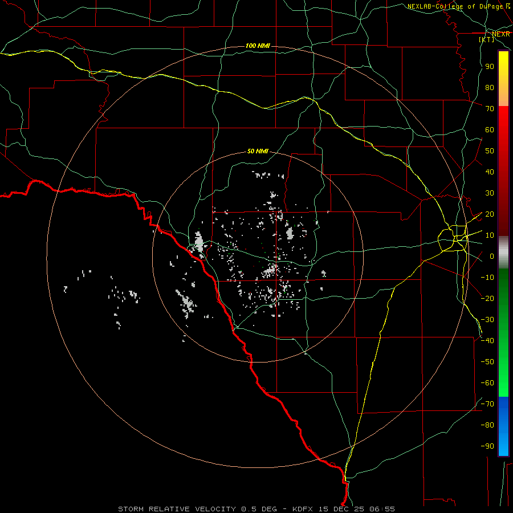Screen dimensions: 513x513
Task: Click the 10 value on the velocity scale
Action: pos(490,235)
